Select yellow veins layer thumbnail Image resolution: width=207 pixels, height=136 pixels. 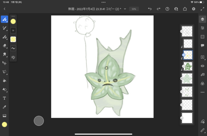(188, 55)
